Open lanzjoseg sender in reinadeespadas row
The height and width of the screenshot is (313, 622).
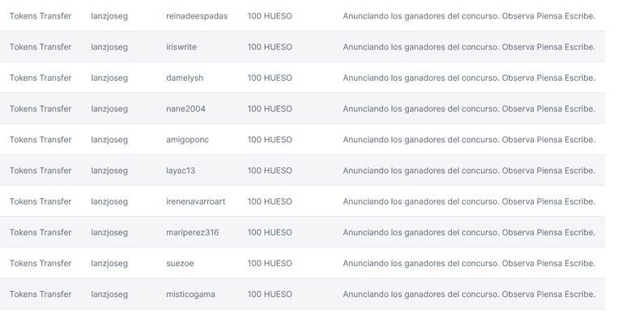109,16
